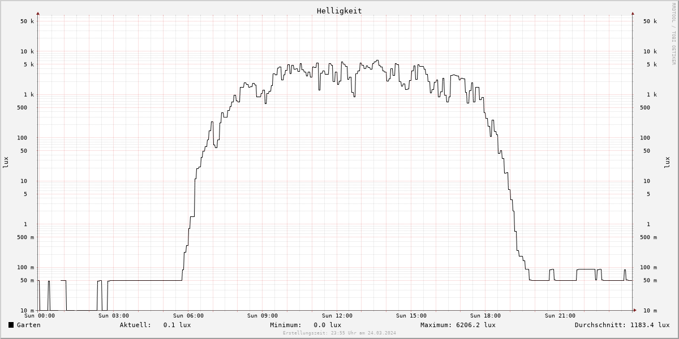Click the "Sun 21:00" time axis label
This screenshot has width=679, height=339.
(560, 316)
